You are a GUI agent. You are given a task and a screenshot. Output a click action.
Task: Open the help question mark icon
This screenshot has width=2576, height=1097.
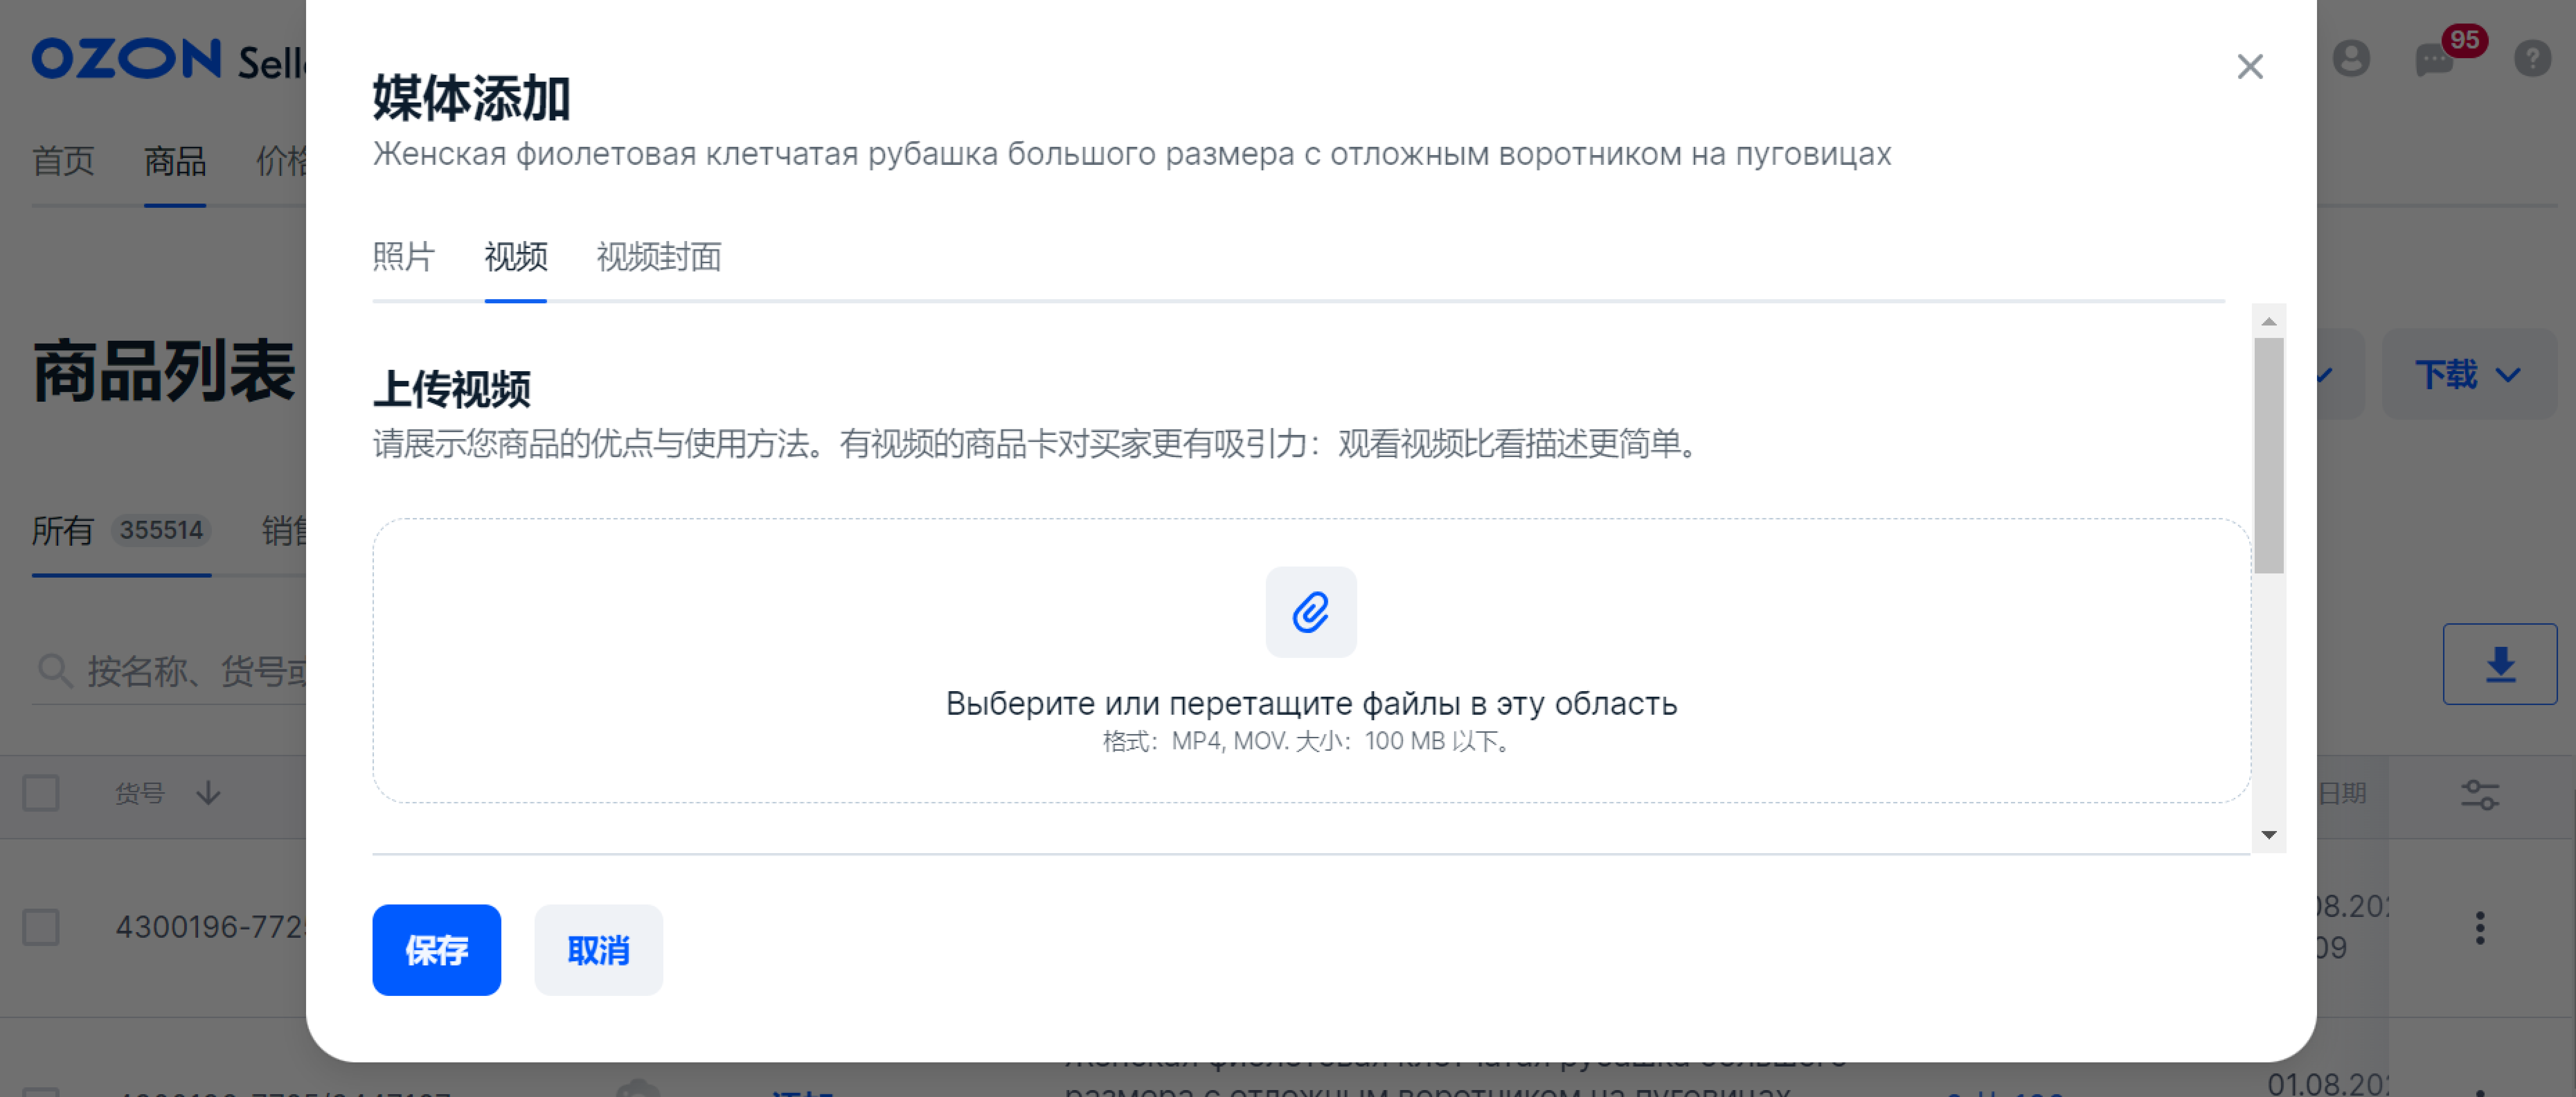2532,58
